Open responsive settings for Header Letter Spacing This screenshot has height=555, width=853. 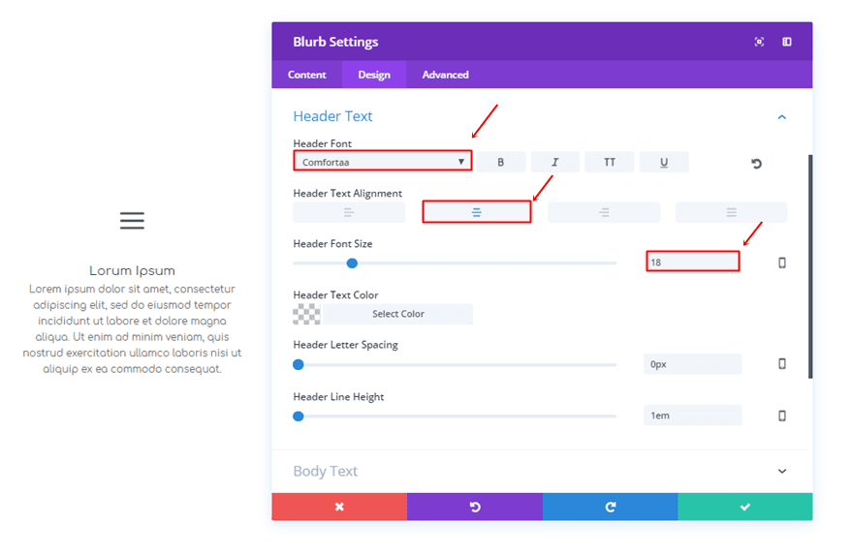click(x=782, y=364)
